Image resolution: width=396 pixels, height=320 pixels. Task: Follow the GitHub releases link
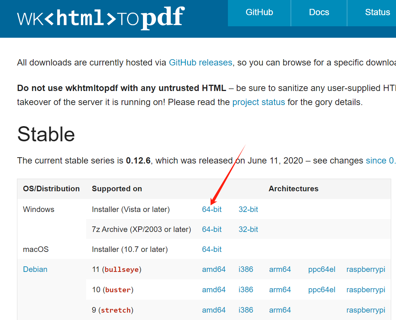click(x=201, y=63)
